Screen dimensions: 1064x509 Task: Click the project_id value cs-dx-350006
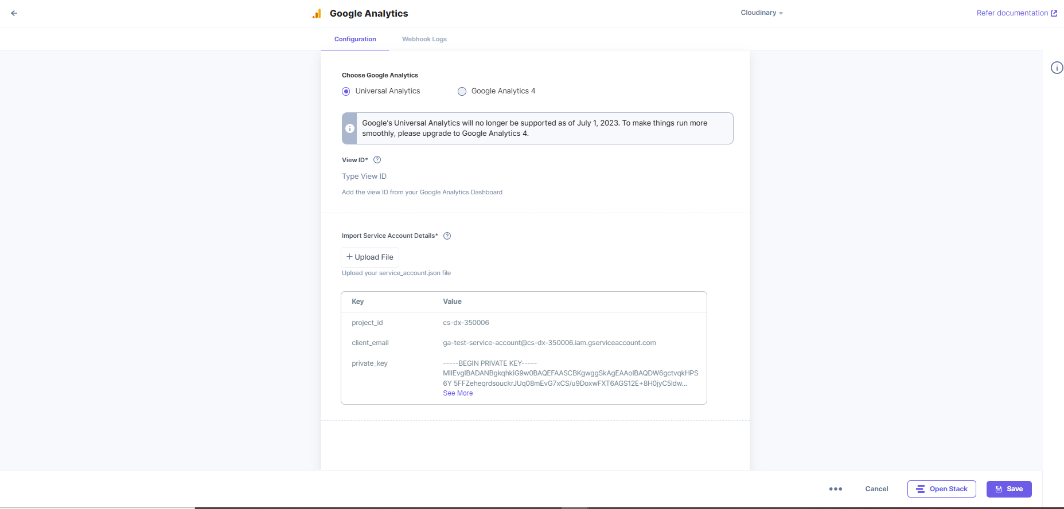[x=466, y=323]
